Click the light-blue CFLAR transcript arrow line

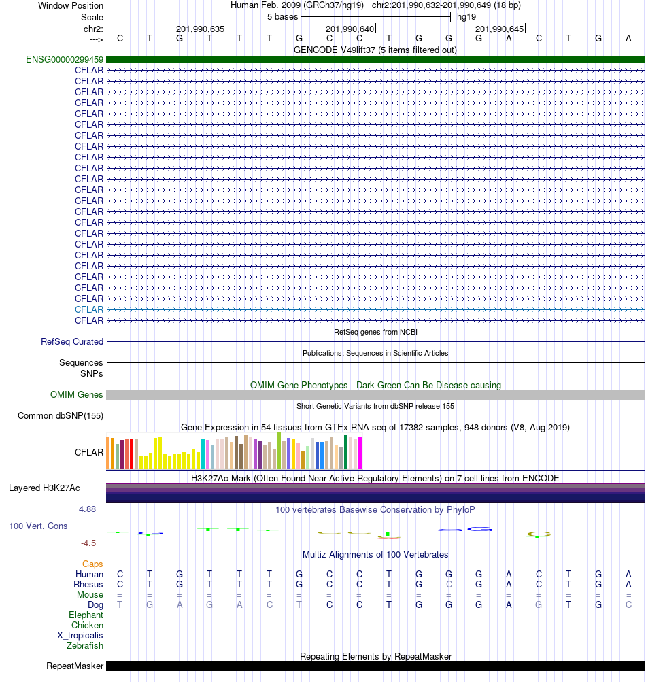coord(375,309)
